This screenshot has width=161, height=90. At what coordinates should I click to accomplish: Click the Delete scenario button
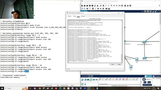pyautogui.click(x=149, y=82)
